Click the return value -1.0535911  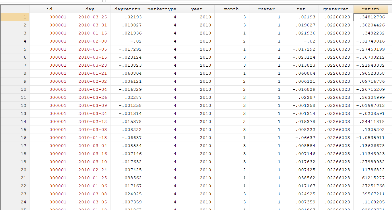370,138
